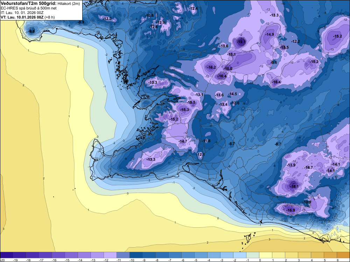Click the -12.1 temperature value
This screenshot has width=350, height=262.
click(201, 154)
